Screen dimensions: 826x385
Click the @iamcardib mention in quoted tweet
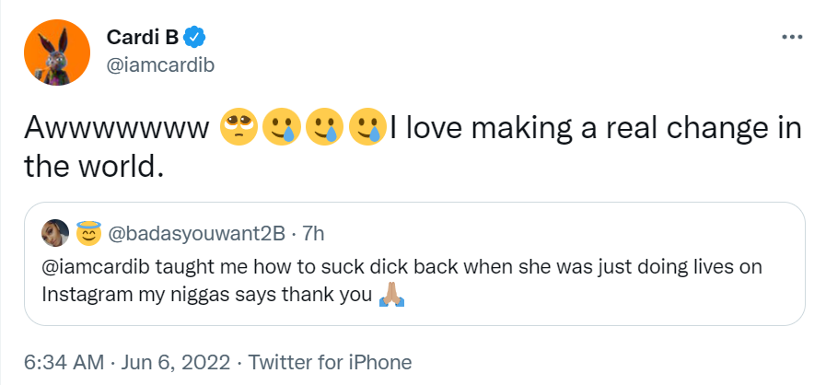coord(94,267)
